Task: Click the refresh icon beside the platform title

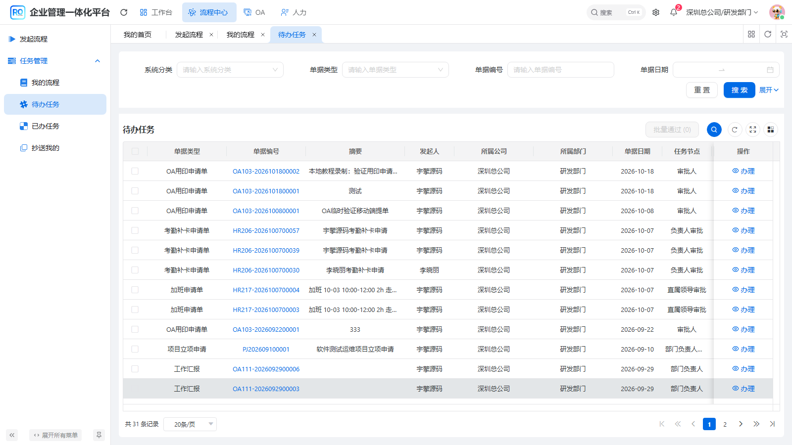Action: click(124, 12)
